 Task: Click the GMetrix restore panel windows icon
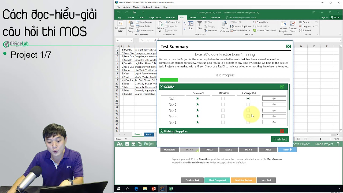[140, 144]
